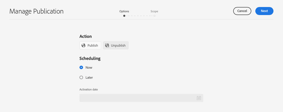Click the empty Scope step circle

click(154, 16)
